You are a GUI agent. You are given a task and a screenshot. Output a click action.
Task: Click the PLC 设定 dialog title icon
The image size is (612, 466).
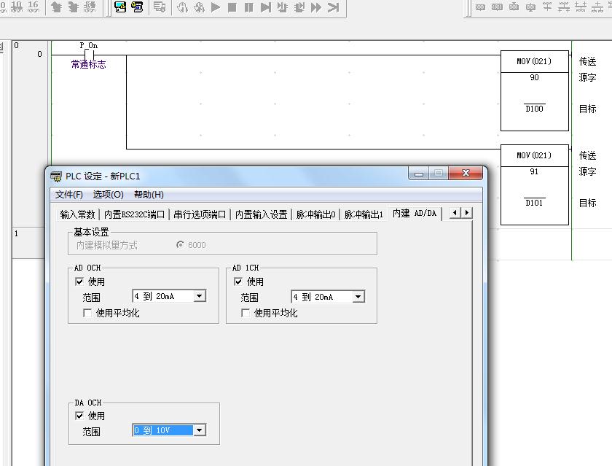point(56,176)
